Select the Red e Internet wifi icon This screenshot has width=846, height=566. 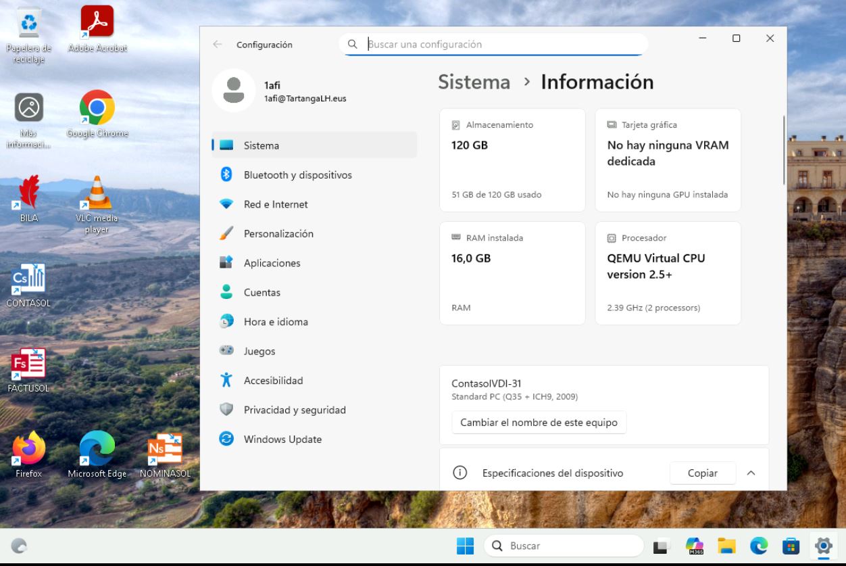click(226, 204)
